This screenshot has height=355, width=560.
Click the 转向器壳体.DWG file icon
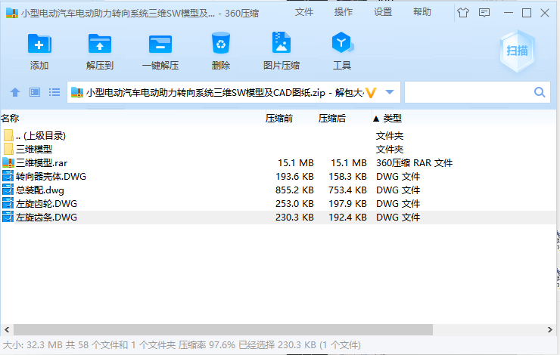pos(8,176)
